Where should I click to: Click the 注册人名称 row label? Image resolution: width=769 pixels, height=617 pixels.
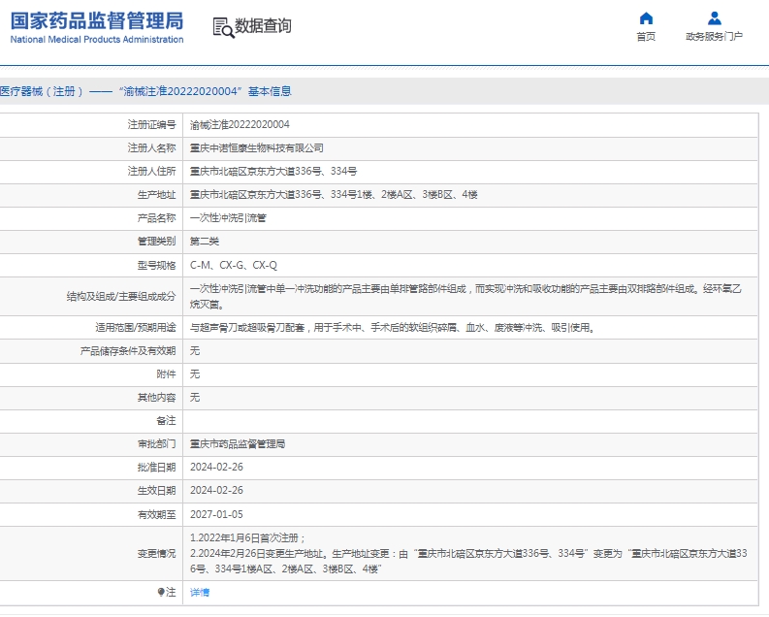tap(151, 148)
